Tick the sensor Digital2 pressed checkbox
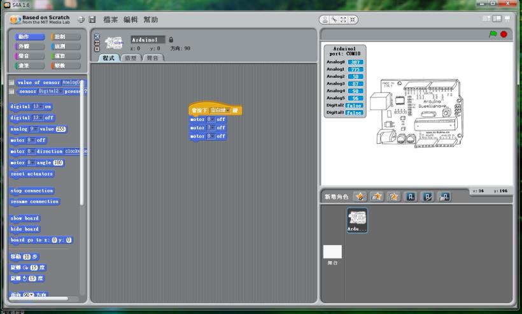This screenshot has height=314, width=522. tap(12, 92)
